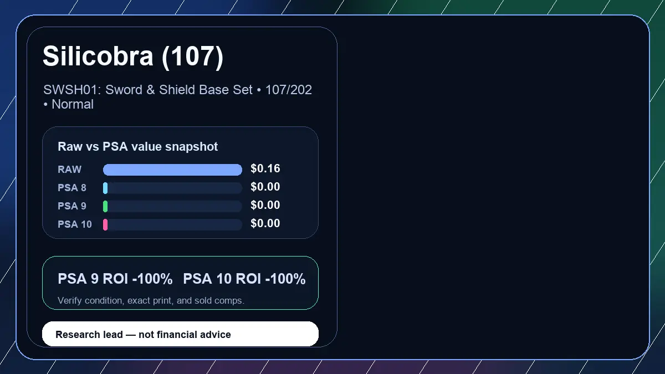This screenshot has width=665, height=374.
Task: Click the Raw vs PSA value snapshot heading
Action: click(x=138, y=147)
